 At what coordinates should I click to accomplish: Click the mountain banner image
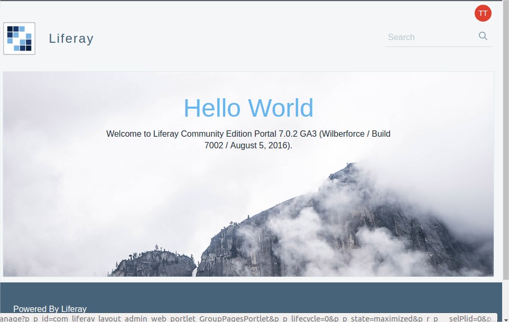[248, 174]
